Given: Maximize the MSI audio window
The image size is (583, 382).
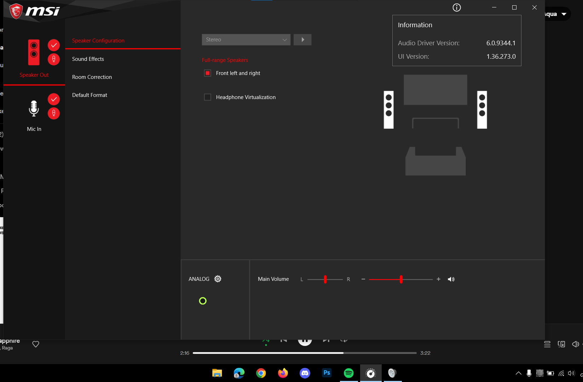Looking at the screenshot, I should point(514,7).
